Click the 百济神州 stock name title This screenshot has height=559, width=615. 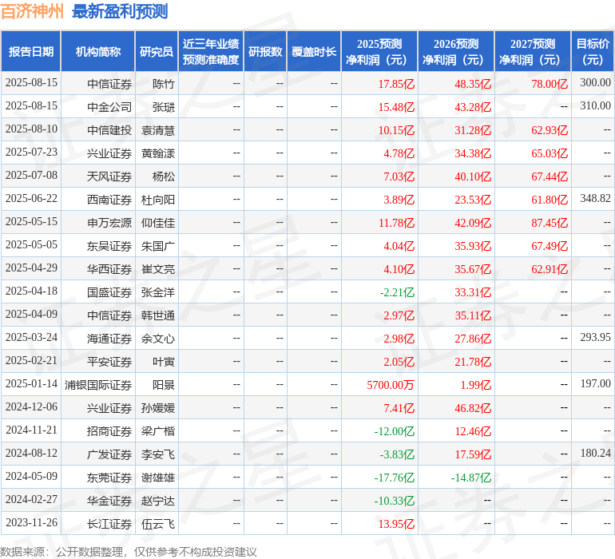(x=33, y=12)
